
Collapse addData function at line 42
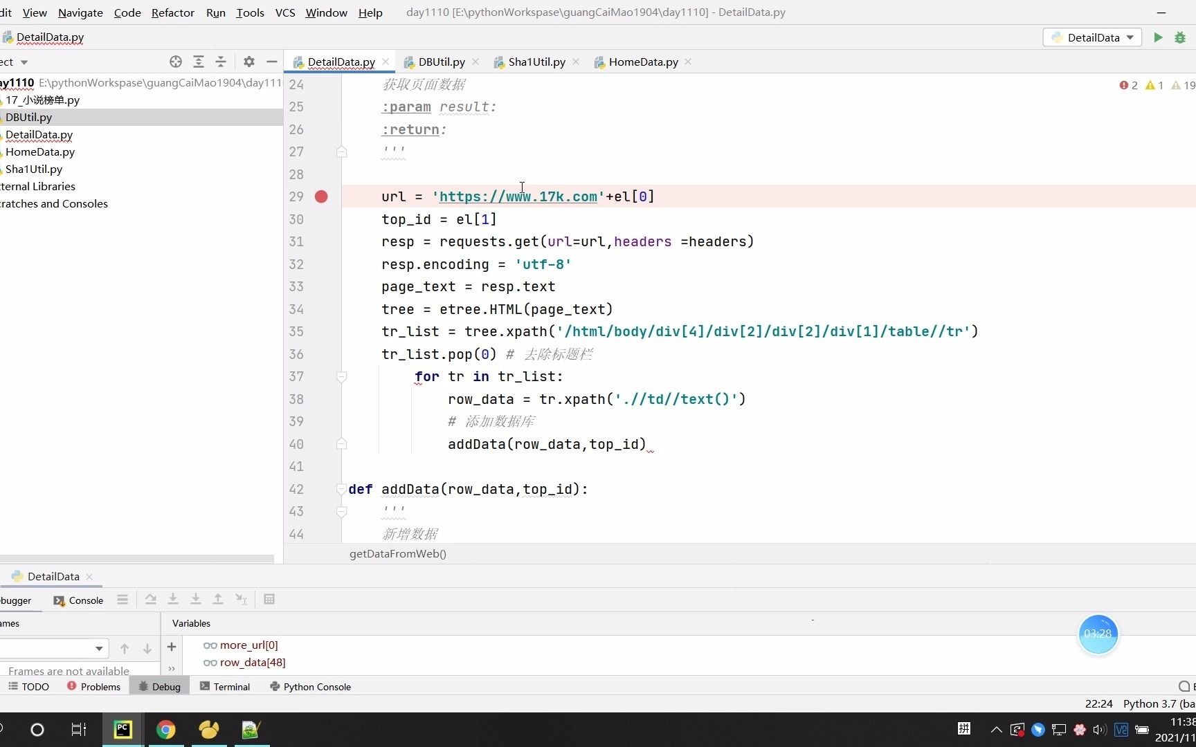pyautogui.click(x=341, y=489)
